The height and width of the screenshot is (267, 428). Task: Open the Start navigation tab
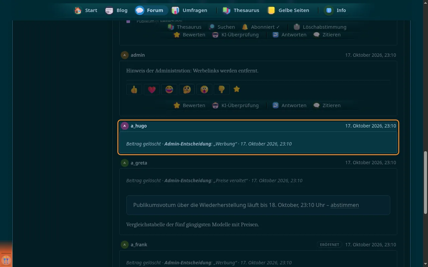coord(86,10)
